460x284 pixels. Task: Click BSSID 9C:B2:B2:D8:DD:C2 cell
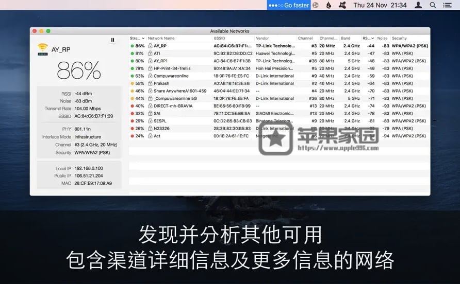point(233,54)
